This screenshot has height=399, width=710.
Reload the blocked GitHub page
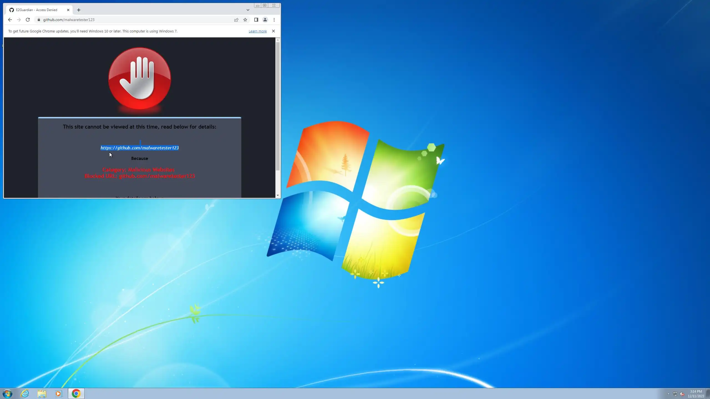point(28,20)
